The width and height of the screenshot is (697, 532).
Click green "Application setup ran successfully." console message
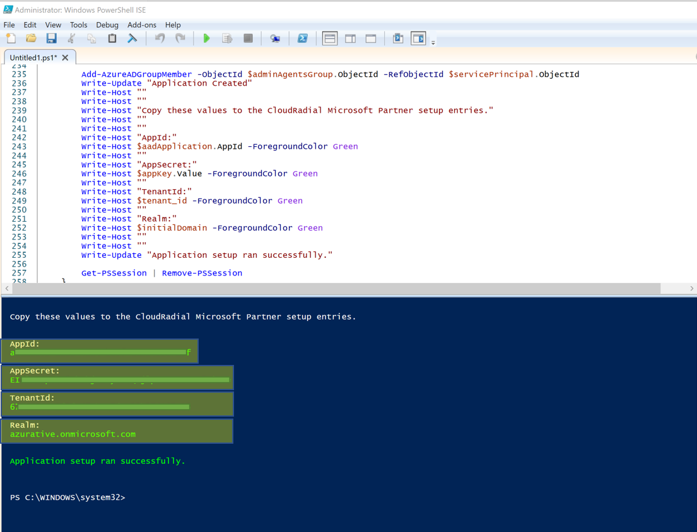click(97, 461)
